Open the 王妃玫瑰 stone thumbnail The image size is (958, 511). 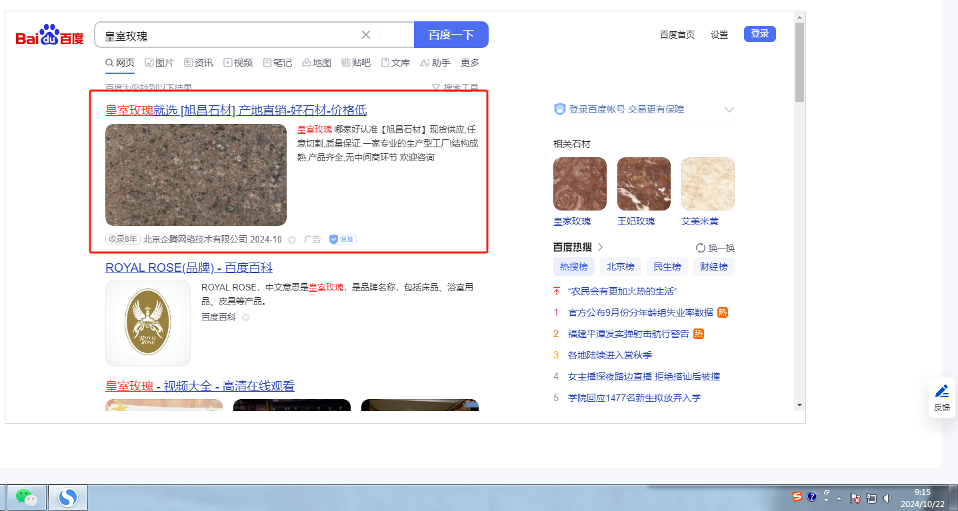coord(644,184)
